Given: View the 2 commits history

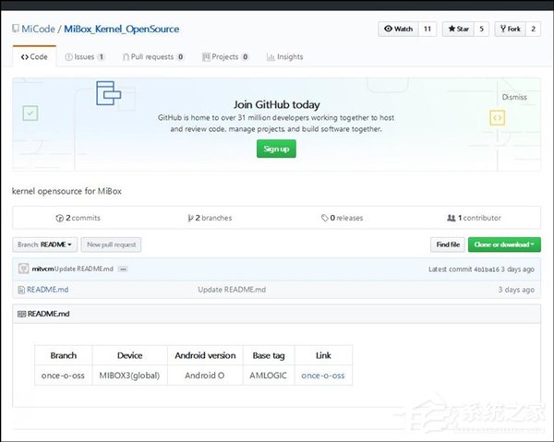Looking at the screenshot, I should click(79, 218).
